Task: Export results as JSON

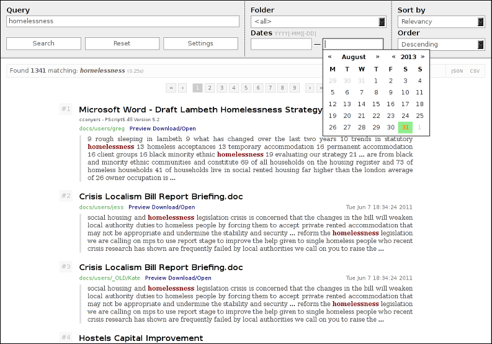Action: pos(457,71)
